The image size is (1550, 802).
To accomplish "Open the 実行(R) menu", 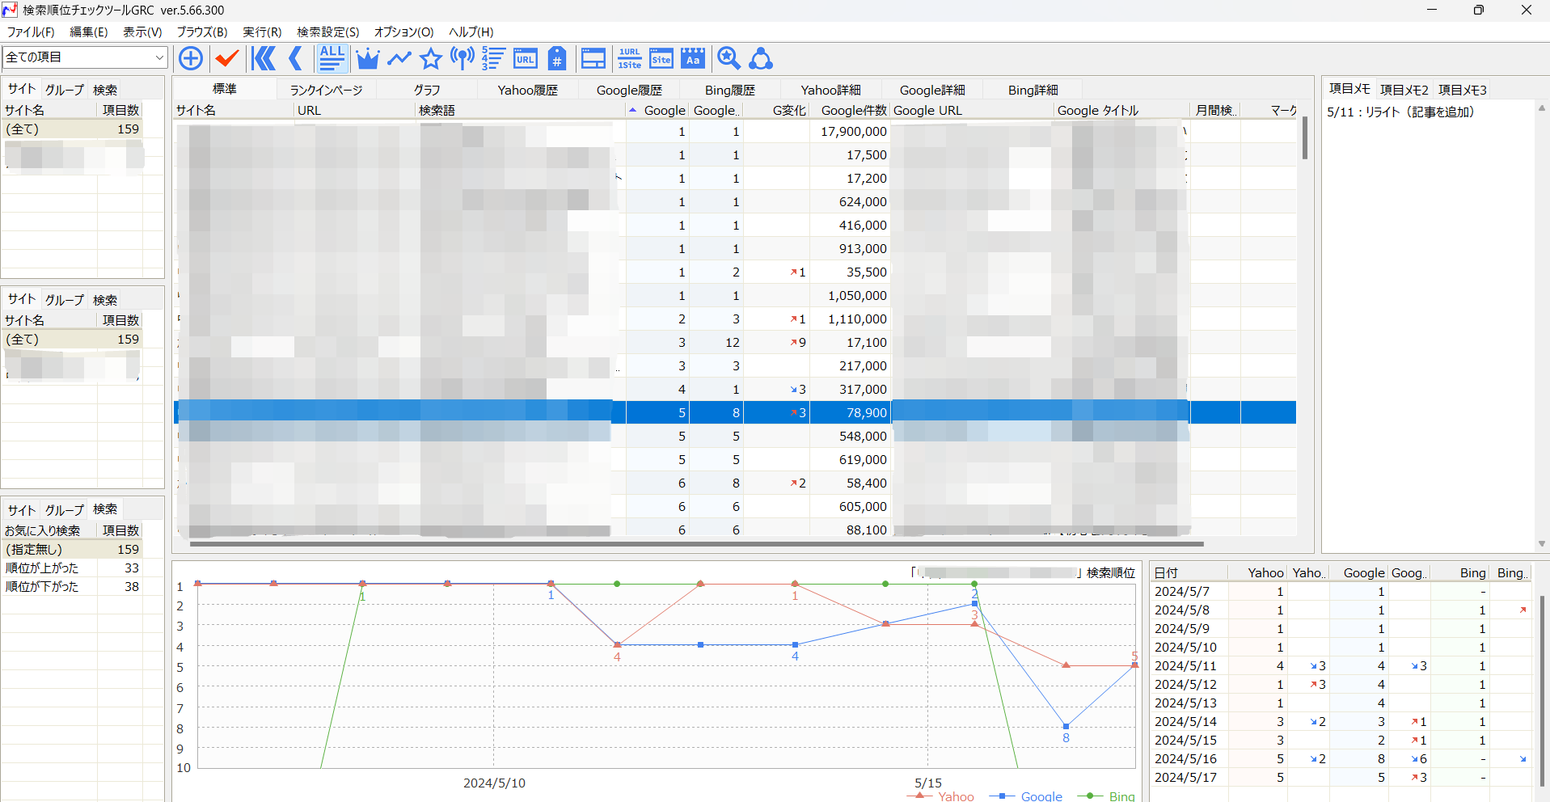I will [262, 32].
